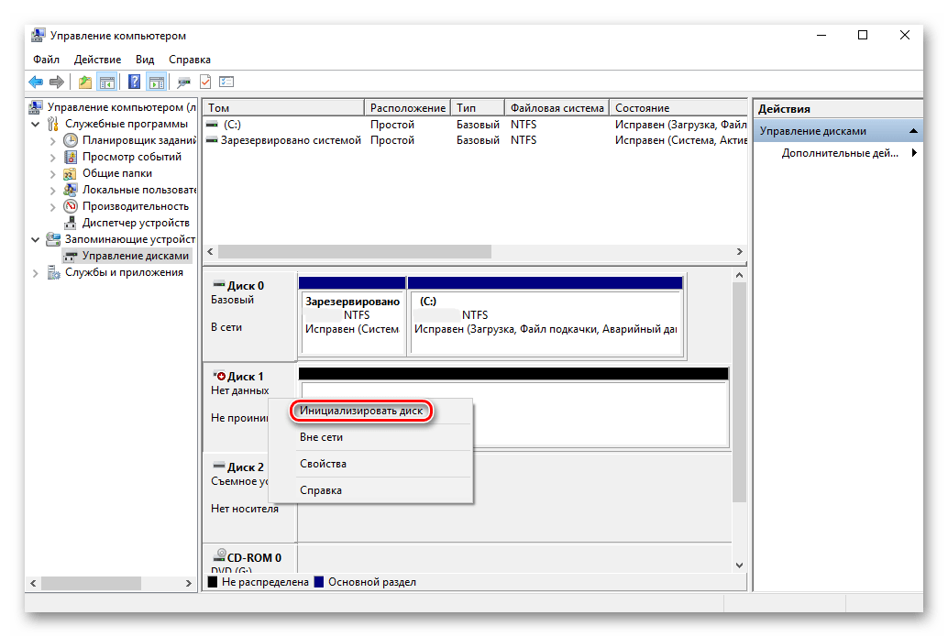Sort by the Расположение column header
The image size is (948, 637).
pos(407,107)
